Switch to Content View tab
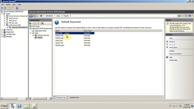This screenshot has height=109, width=194. click(73, 97)
